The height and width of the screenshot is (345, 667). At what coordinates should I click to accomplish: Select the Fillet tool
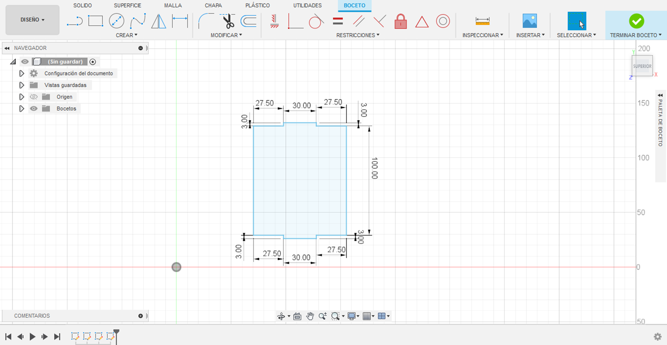[x=206, y=21]
